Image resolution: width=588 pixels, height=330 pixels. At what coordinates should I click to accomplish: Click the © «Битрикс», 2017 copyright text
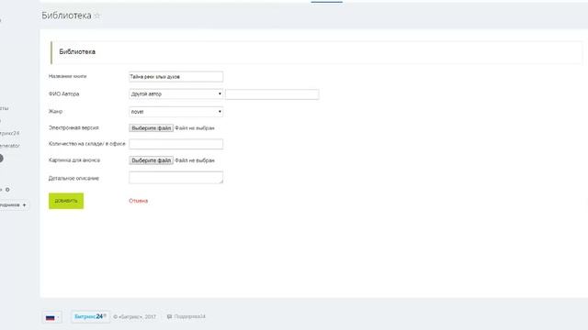(x=134, y=316)
